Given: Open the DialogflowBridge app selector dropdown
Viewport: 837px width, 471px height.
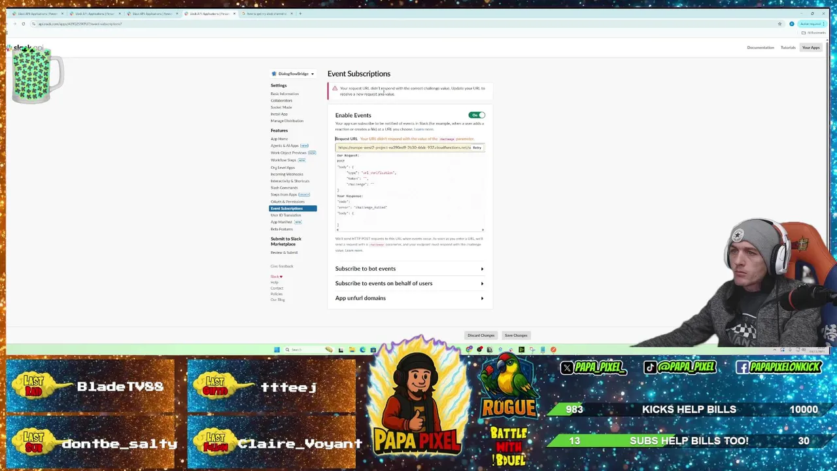Looking at the screenshot, I should point(293,74).
